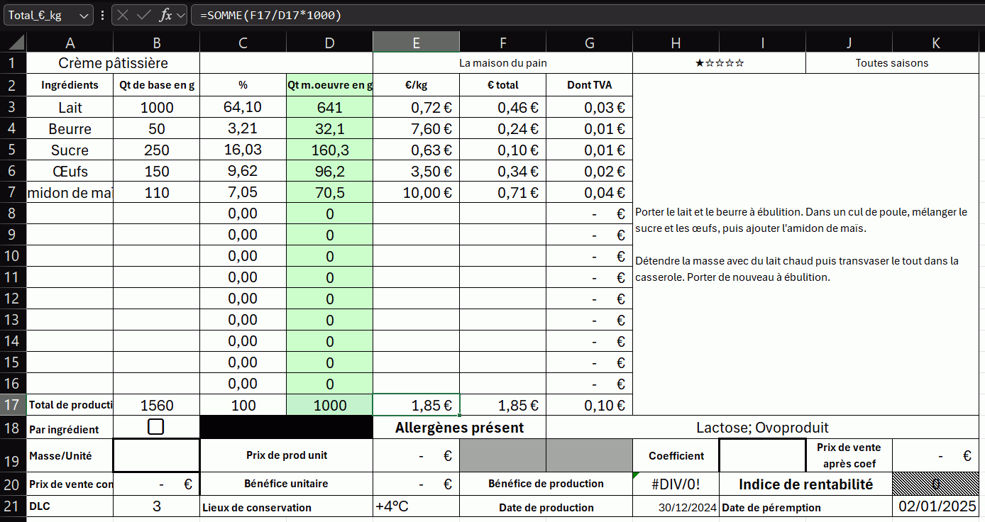Toggle the Par ingrédient checkbox
The width and height of the screenshot is (985, 522).
coord(155,427)
